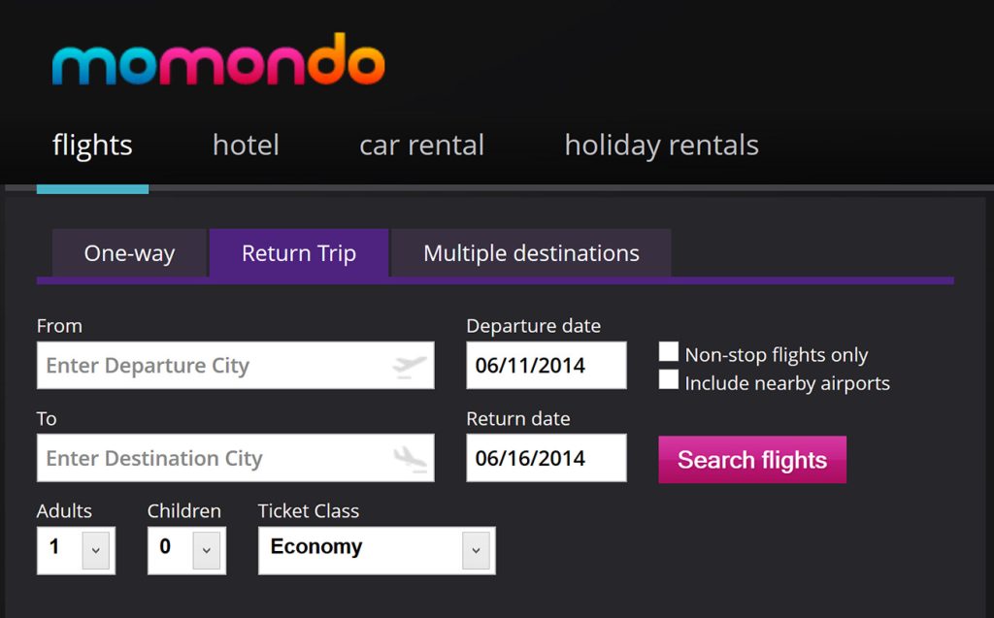Viewport: 994px width, 618px height.
Task: Focus the Enter Destination City field
Action: pos(214,458)
